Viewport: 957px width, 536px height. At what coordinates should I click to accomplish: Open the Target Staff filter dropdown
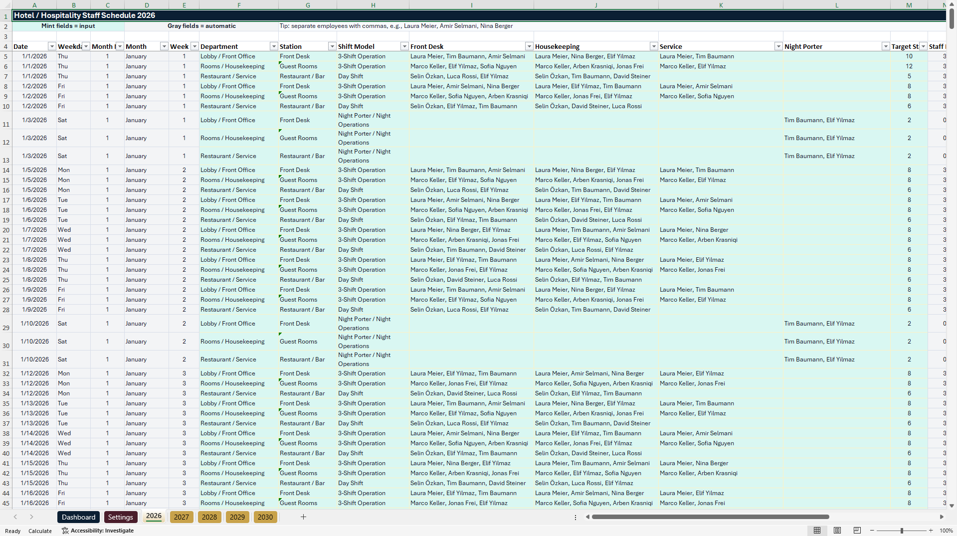pyautogui.click(x=923, y=46)
